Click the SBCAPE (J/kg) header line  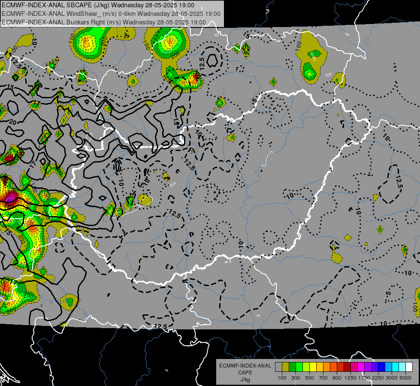coord(98,5)
